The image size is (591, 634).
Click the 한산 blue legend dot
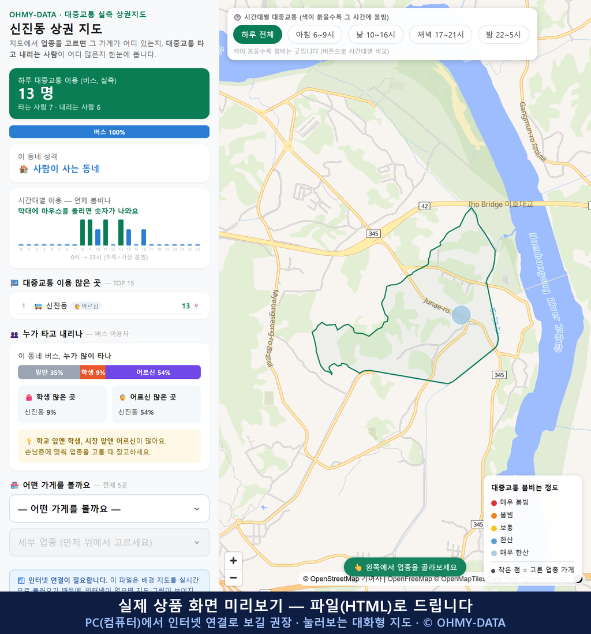(x=493, y=540)
